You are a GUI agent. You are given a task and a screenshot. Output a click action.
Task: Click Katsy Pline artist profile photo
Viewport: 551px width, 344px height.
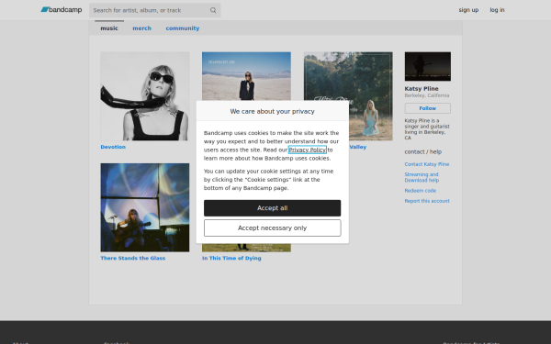(x=428, y=66)
